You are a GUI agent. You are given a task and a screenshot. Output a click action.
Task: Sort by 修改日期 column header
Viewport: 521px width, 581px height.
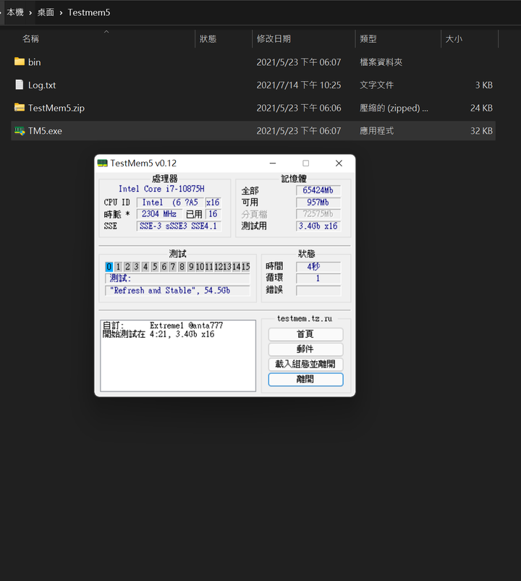(274, 38)
